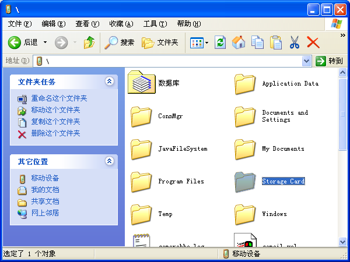Select the Temp folder icon
This screenshot has height=262, width=350.
pos(141,214)
